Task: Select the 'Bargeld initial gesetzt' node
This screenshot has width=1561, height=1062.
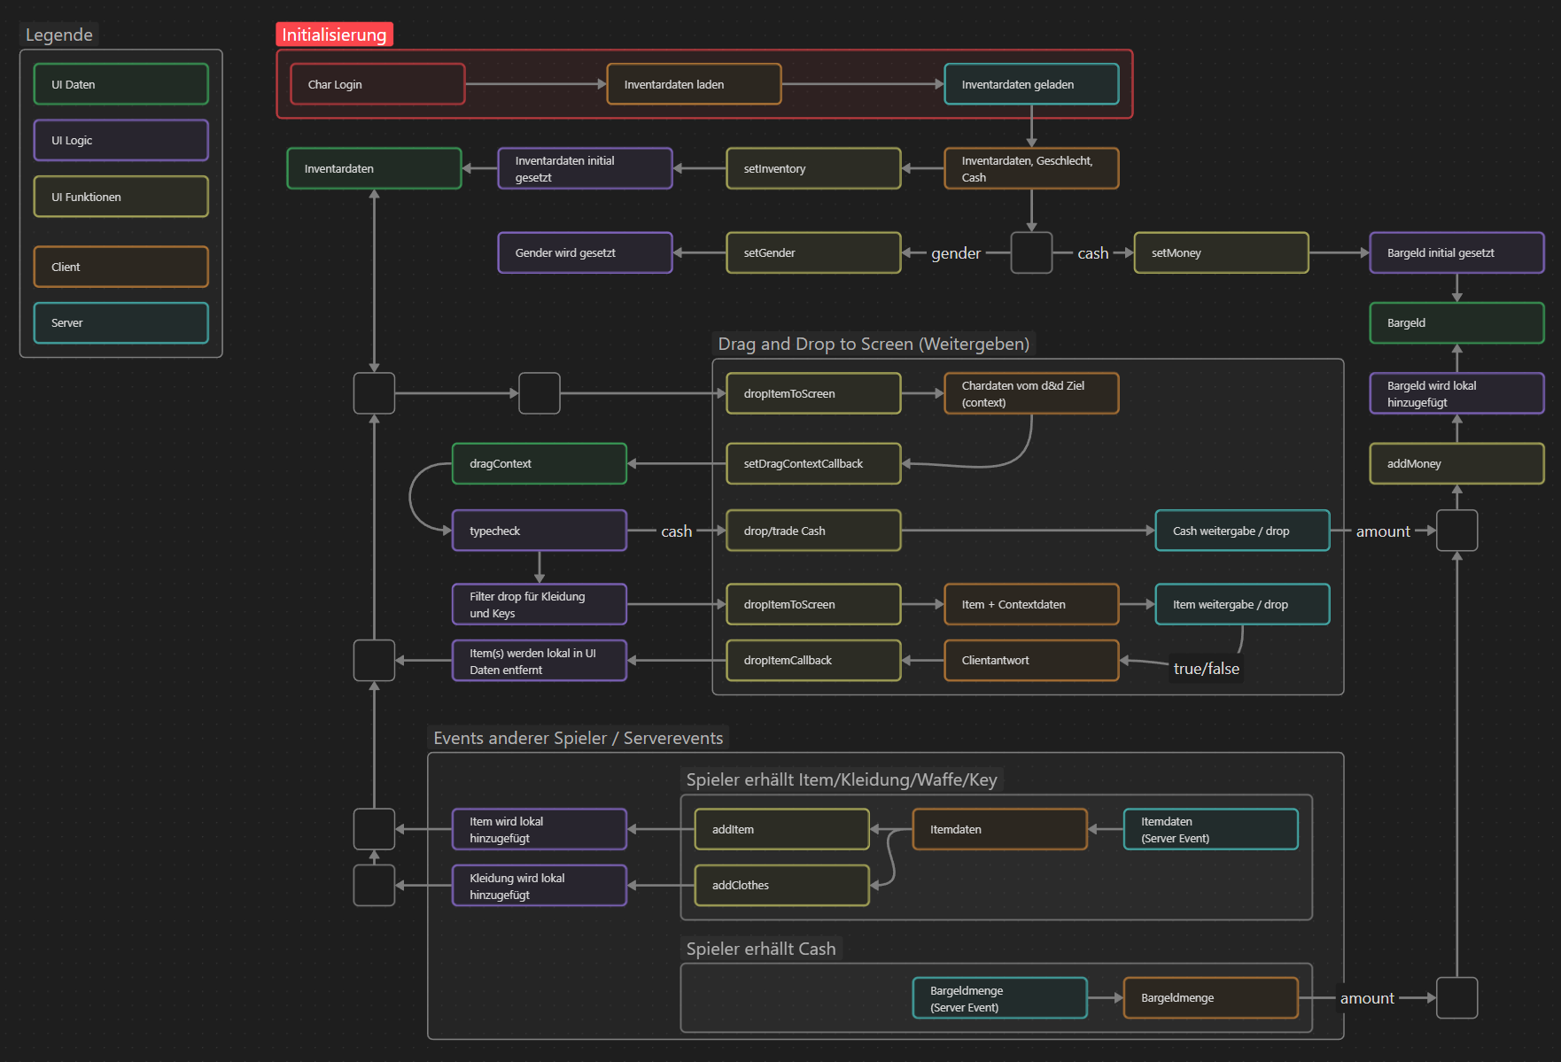Action: 1456,252
